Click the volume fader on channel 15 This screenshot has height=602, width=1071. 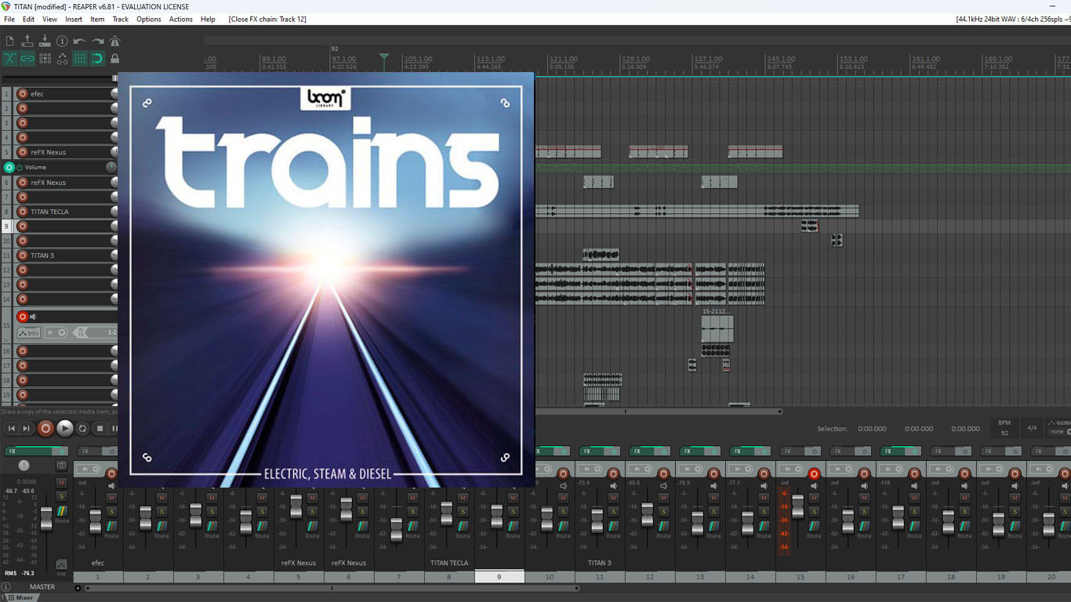click(x=798, y=506)
